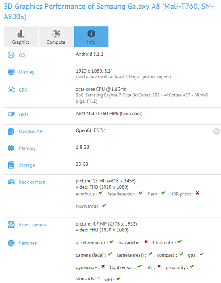Click the touch focus check mark
Viewport: 221px width, 283px height.
[104, 205]
